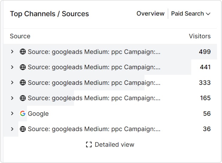
Task: Expand the source row with 36 visitors
Action: coord(12,129)
